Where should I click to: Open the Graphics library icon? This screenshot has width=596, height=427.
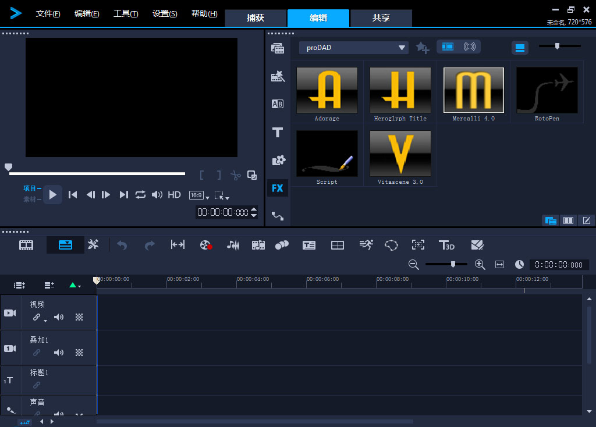click(x=279, y=161)
